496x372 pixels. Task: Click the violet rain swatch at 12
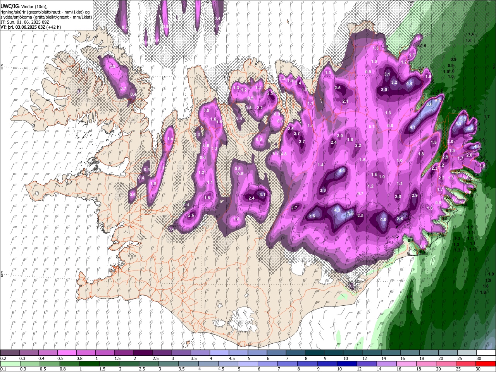(x=367, y=364)
